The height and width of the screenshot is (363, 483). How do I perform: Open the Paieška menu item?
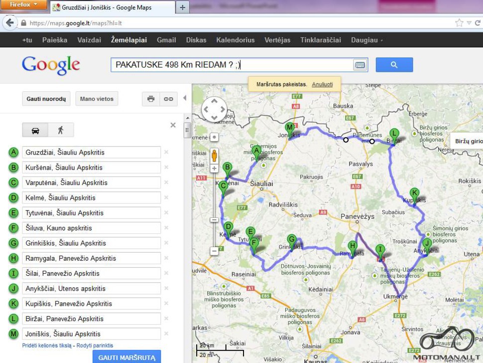55,40
